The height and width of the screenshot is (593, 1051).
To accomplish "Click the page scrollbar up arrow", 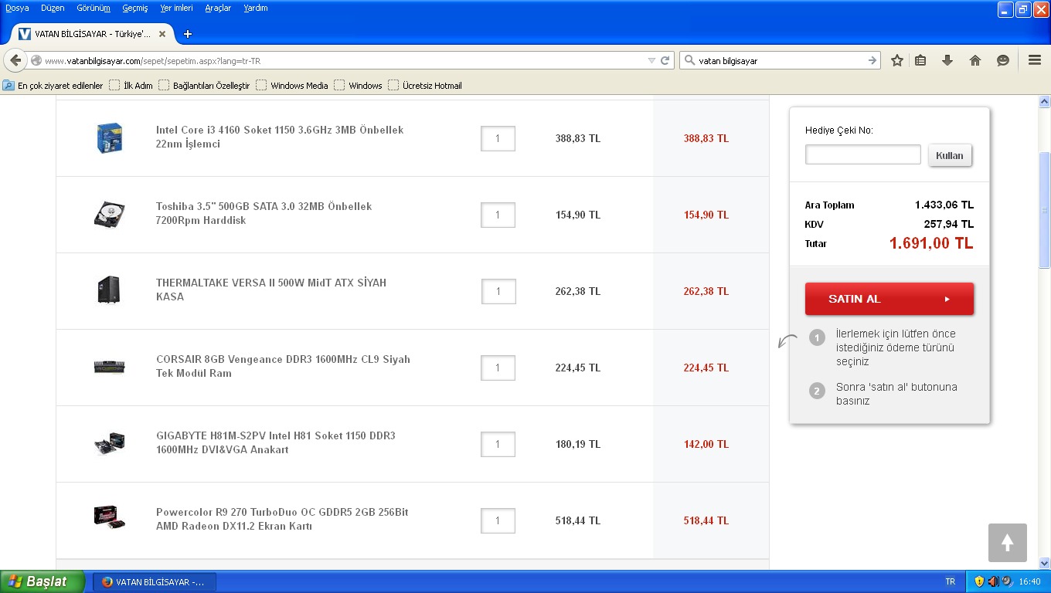I will click(1044, 101).
